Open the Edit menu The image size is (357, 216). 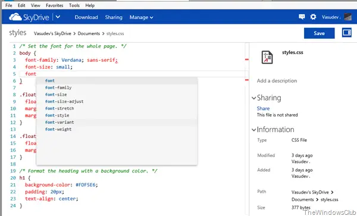(21, 5)
